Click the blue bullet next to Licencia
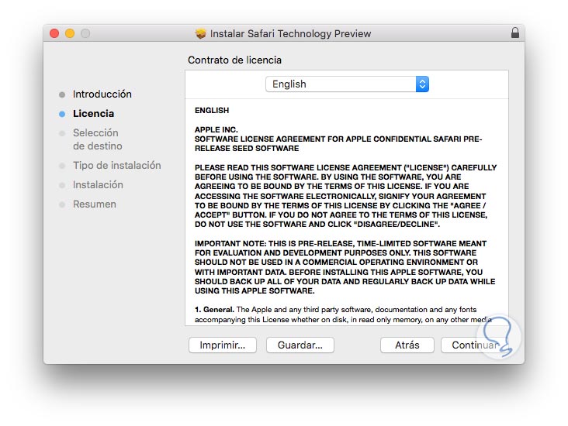The image size is (568, 426). click(x=62, y=114)
